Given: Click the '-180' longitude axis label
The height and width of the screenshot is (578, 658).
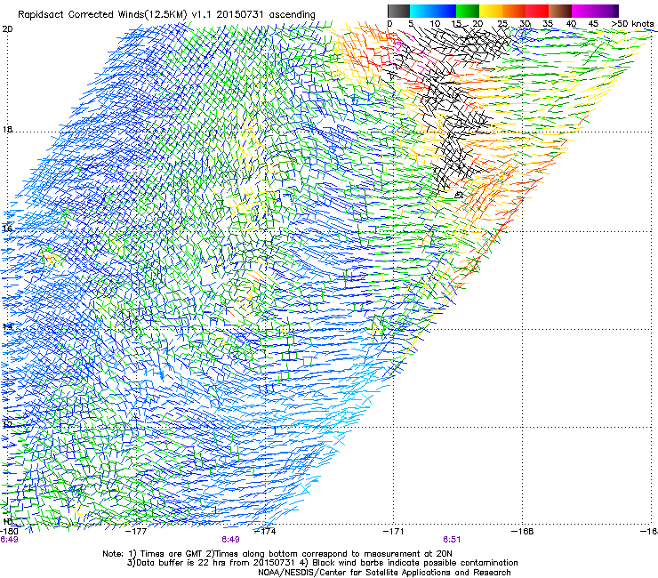Looking at the screenshot, I should 9,532.
